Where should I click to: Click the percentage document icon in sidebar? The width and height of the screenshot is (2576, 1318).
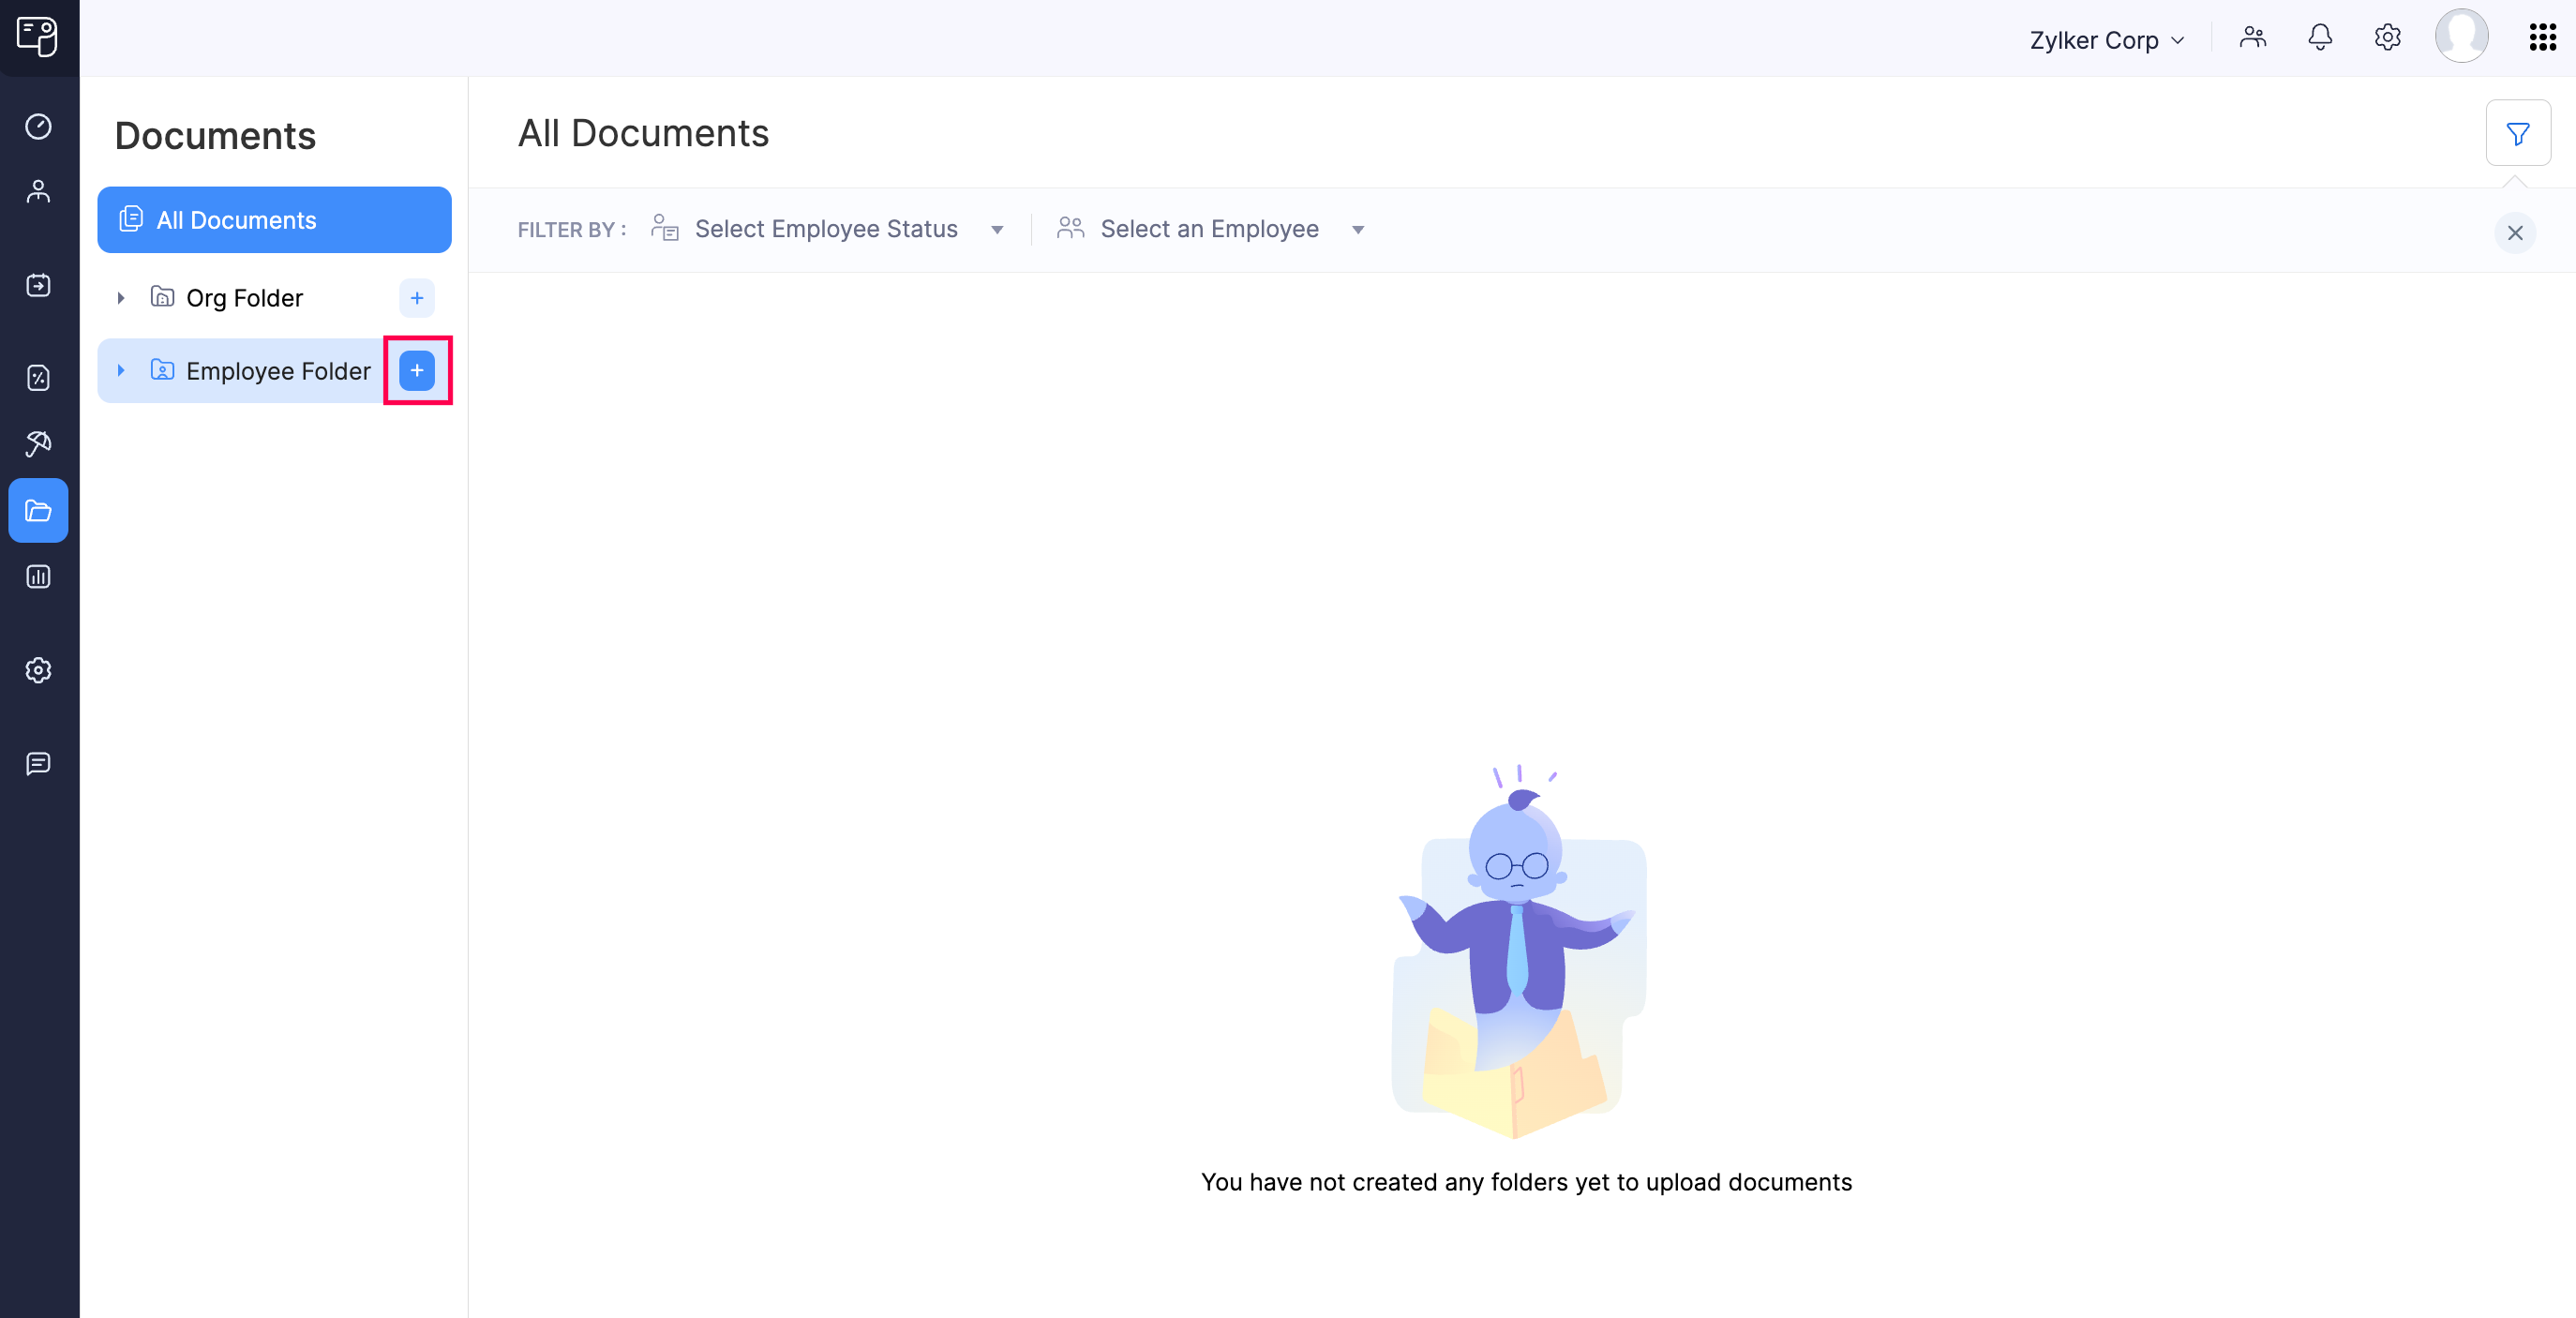click(x=38, y=378)
